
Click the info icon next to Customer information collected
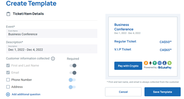pyautogui.click(x=53, y=59)
